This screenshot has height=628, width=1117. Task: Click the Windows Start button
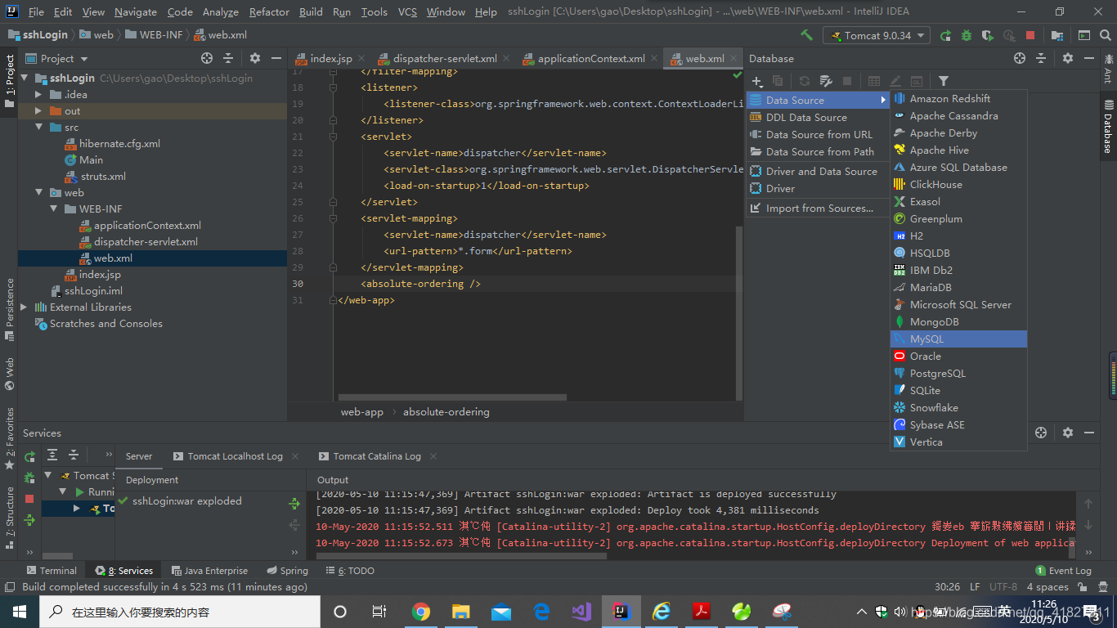20,612
